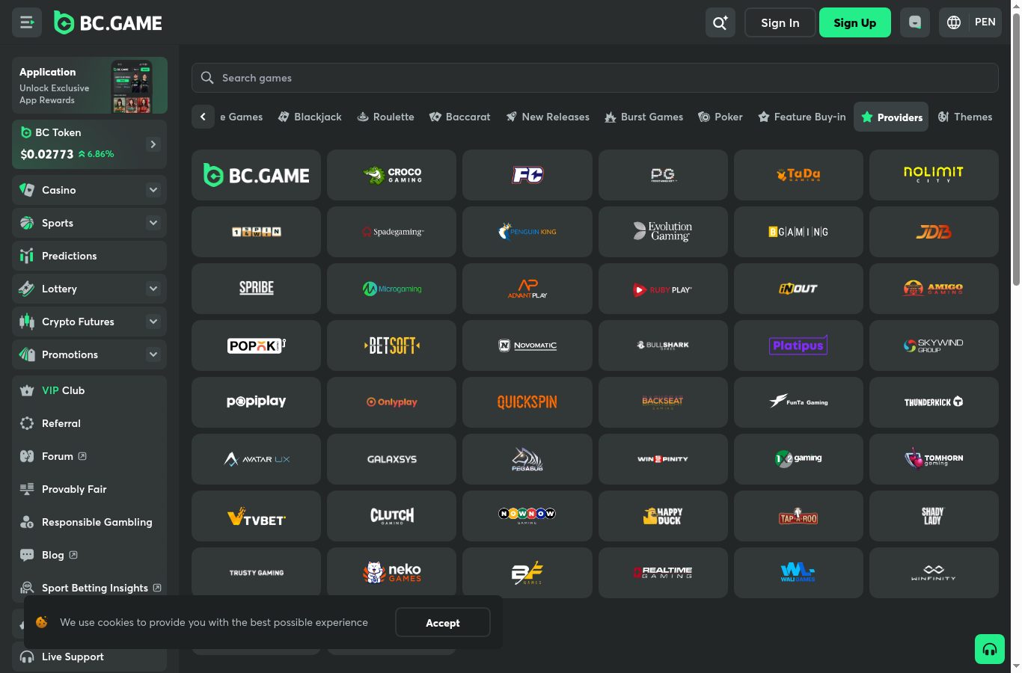This screenshot has width=1022, height=673.
Task: Open VIP Club in sidebar
Action: coord(89,390)
